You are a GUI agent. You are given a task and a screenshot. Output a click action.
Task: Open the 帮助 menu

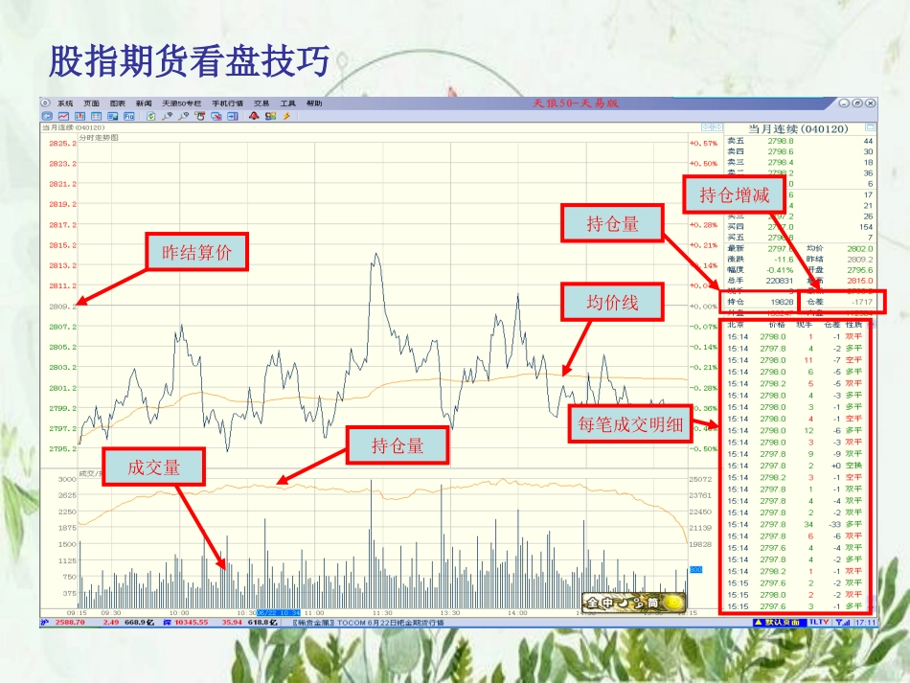pyautogui.click(x=314, y=103)
